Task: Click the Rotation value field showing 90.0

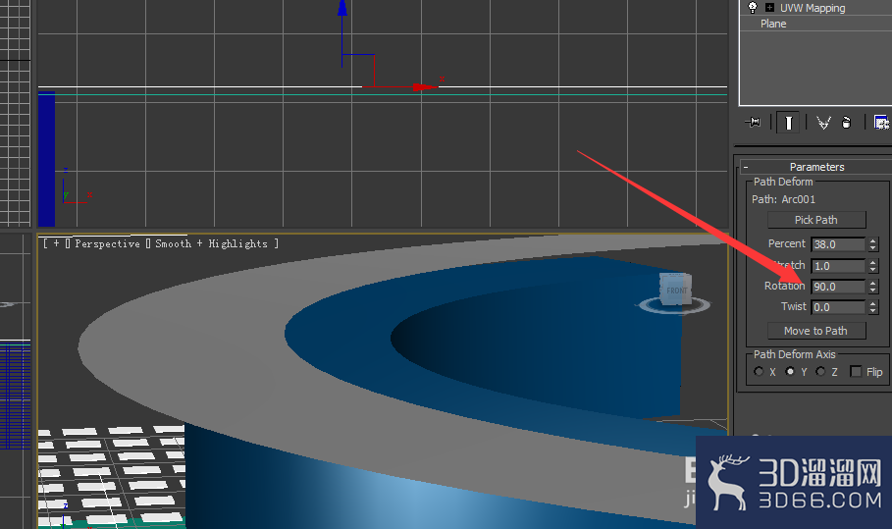Action: click(838, 287)
